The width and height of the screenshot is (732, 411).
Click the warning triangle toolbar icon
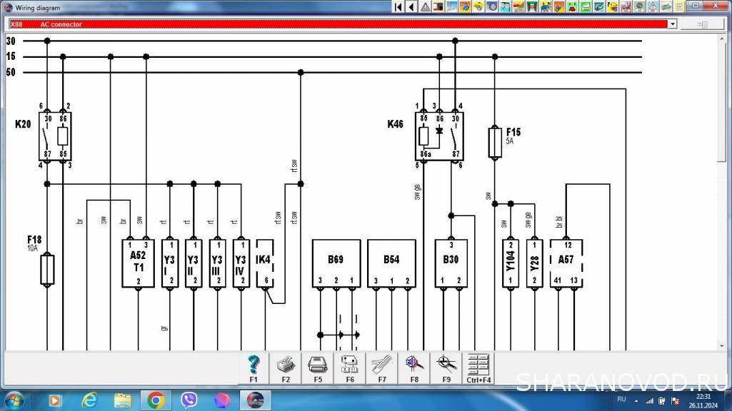pyautogui.click(x=425, y=7)
